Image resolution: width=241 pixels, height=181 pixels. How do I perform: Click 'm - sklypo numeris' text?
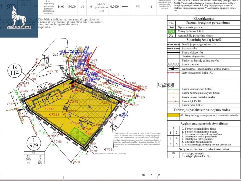coord(193,154)
